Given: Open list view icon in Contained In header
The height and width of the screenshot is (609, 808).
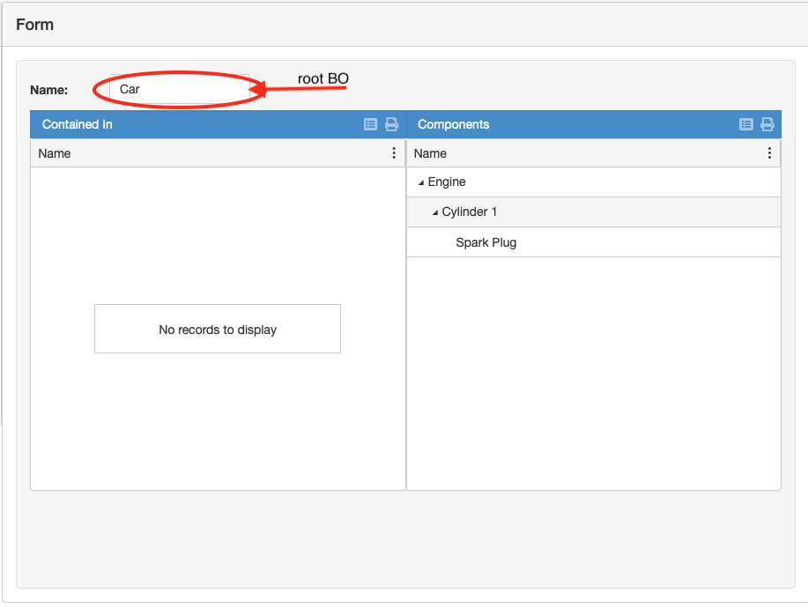Looking at the screenshot, I should (370, 124).
